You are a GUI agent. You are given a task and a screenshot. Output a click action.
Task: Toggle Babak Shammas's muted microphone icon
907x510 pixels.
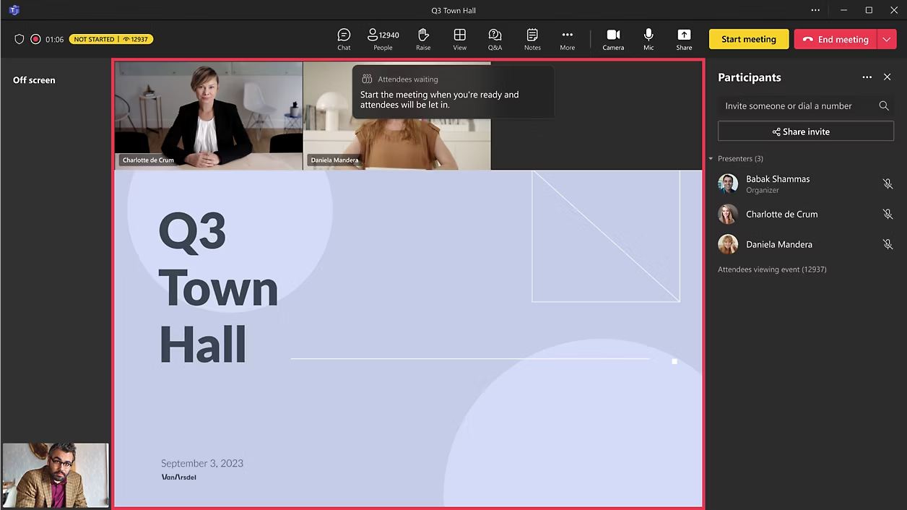click(x=888, y=184)
